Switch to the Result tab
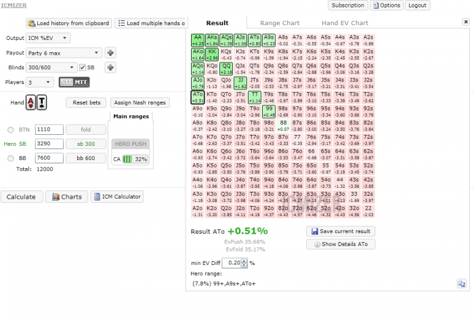The height and width of the screenshot is (322, 474). (x=217, y=23)
